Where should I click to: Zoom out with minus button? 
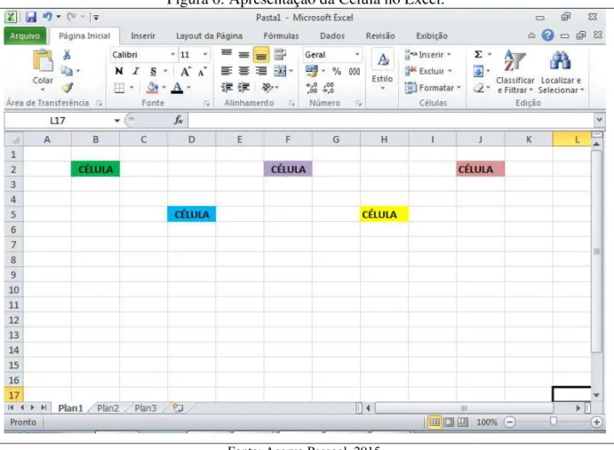[x=509, y=422]
